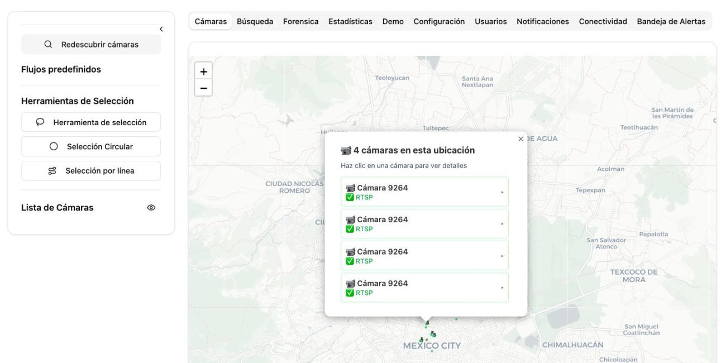Click camera icon of fourth Cámara 9264
The width and height of the screenshot is (726, 363).
pyautogui.click(x=350, y=284)
